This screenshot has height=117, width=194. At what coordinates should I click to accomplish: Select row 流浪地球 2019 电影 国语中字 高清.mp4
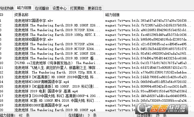coord(46,91)
